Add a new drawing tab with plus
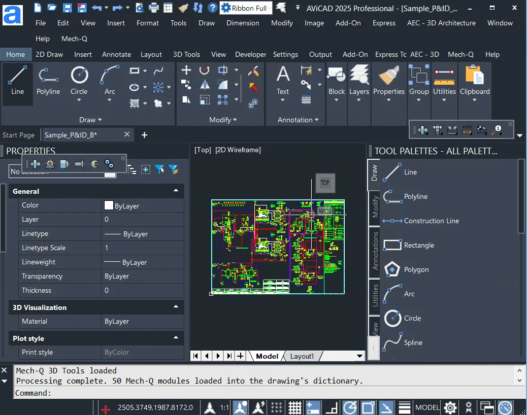 tap(144, 135)
